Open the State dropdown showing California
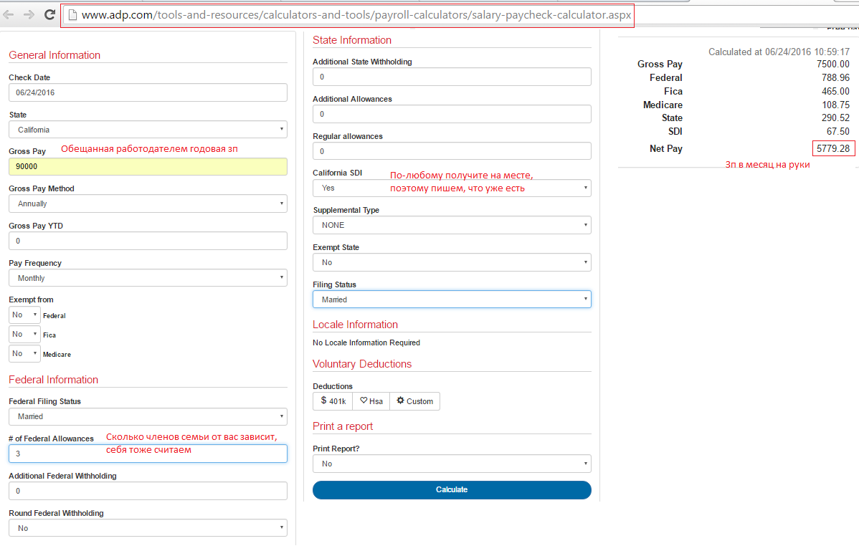 click(x=148, y=130)
